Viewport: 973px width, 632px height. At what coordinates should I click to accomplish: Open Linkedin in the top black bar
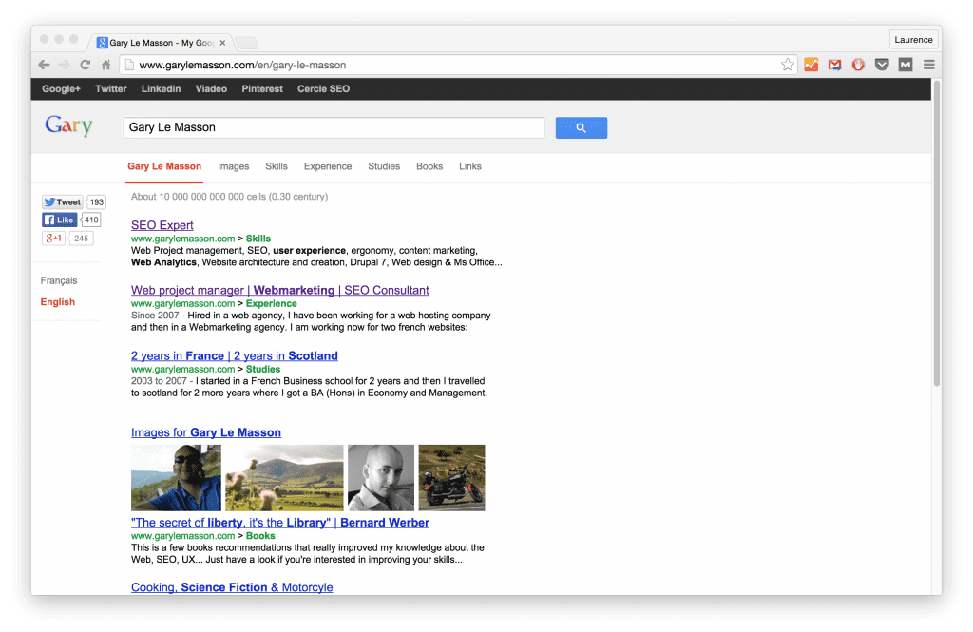pos(161,88)
